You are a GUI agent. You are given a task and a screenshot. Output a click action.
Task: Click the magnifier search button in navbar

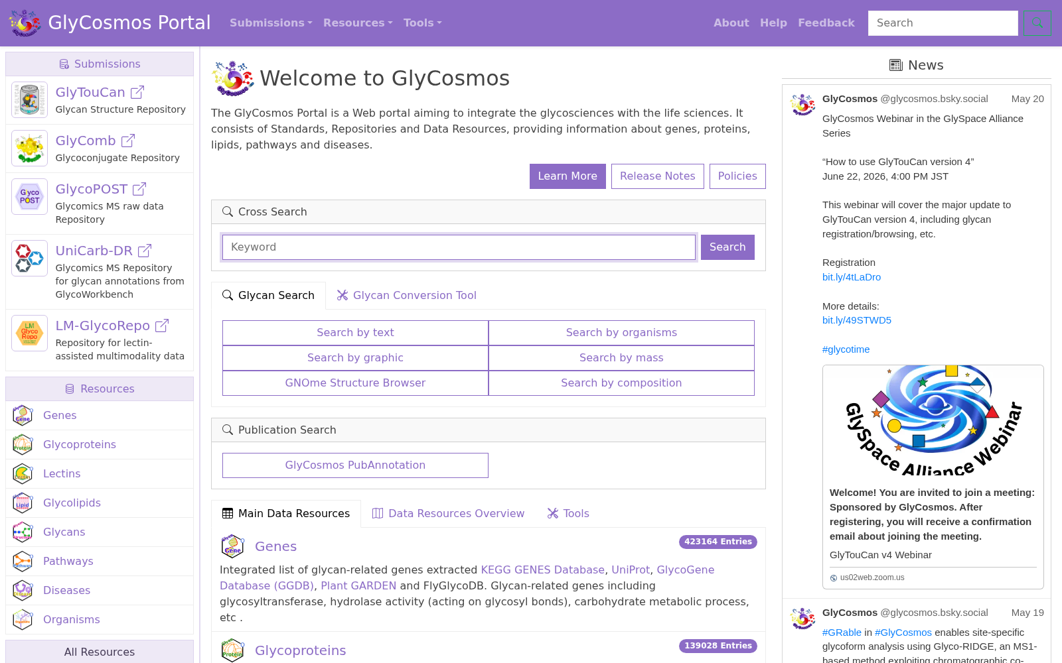[x=1037, y=23]
